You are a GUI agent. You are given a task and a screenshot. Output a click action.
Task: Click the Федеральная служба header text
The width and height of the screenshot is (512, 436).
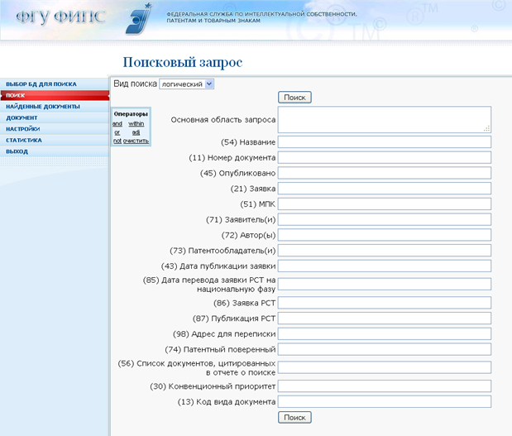pos(261,17)
